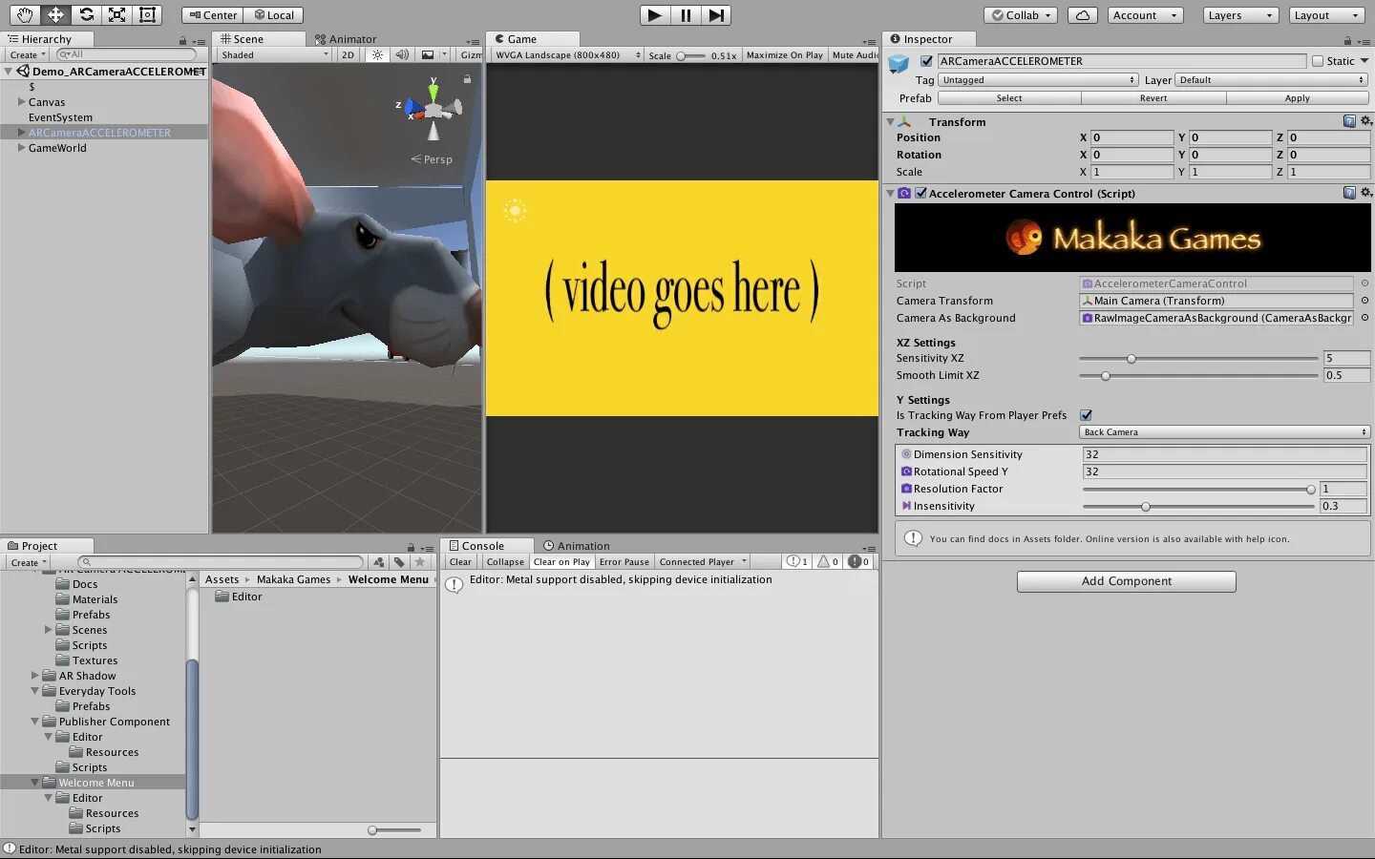This screenshot has height=859, width=1375.
Task: Click the Prefab Revert button
Action: (1153, 98)
